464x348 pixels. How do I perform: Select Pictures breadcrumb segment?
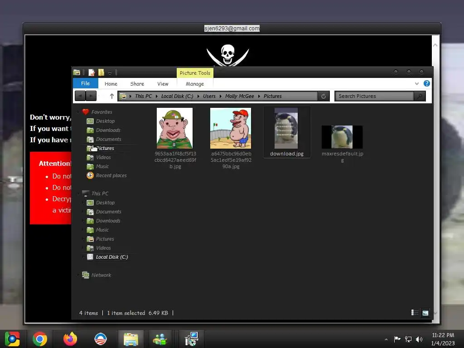pyautogui.click(x=272, y=96)
